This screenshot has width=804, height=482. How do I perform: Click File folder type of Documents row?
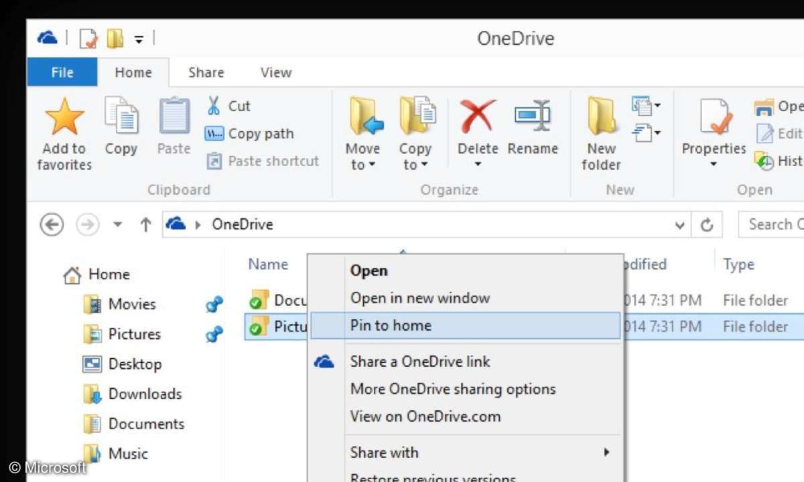point(755,301)
